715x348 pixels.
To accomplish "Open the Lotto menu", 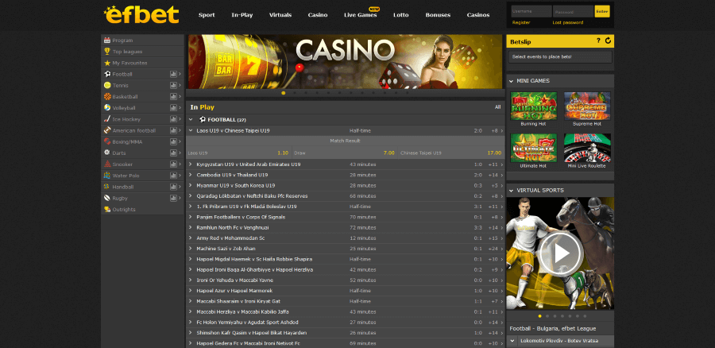I will point(401,15).
